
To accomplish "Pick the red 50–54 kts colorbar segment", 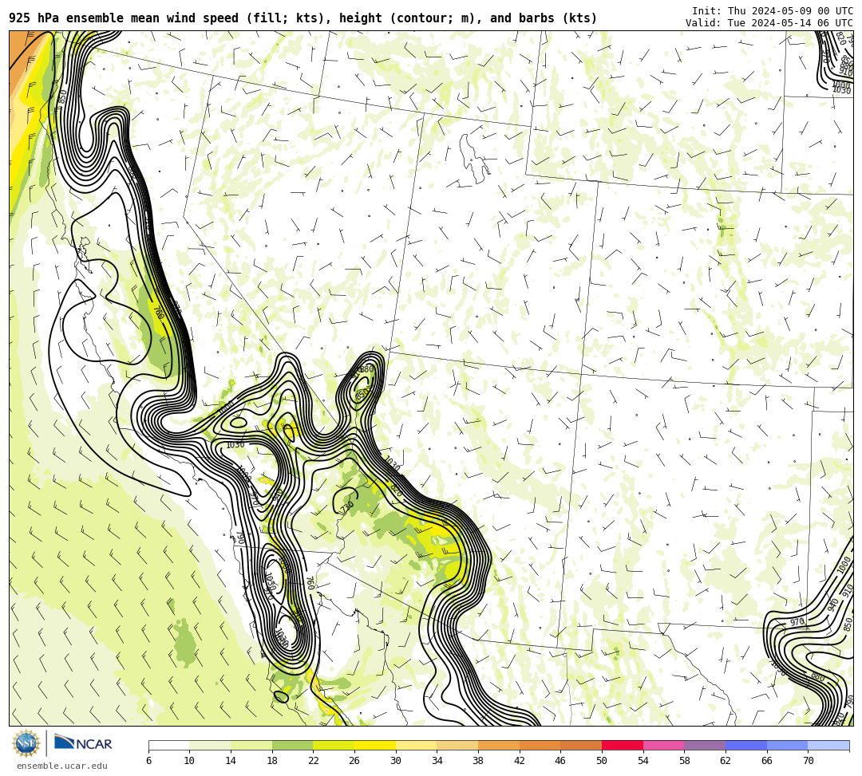I will pyautogui.click(x=623, y=745).
